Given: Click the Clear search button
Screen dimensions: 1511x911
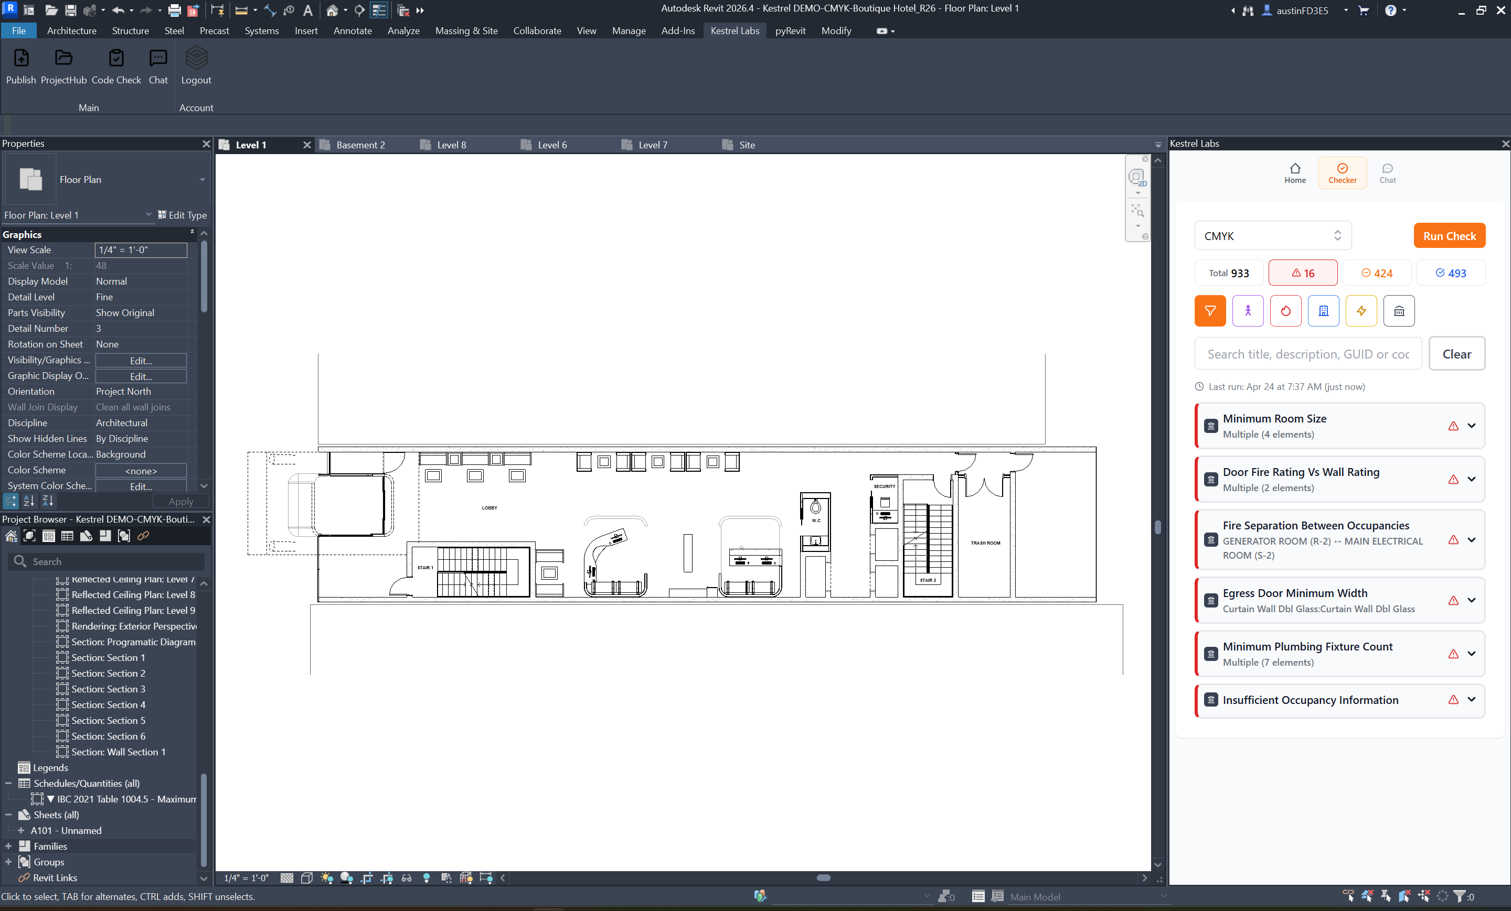Looking at the screenshot, I should tap(1456, 353).
